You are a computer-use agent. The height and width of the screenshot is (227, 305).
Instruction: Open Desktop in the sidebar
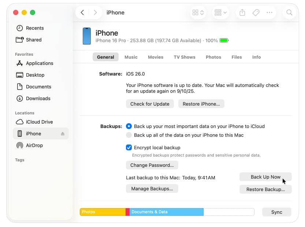point(41,75)
